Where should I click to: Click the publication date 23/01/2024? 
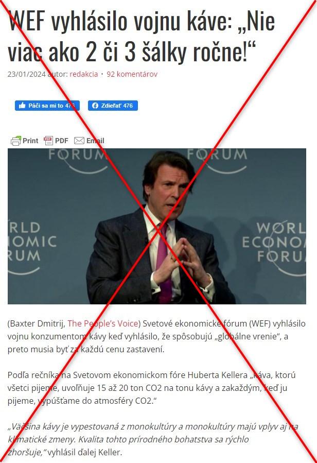point(27,74)
